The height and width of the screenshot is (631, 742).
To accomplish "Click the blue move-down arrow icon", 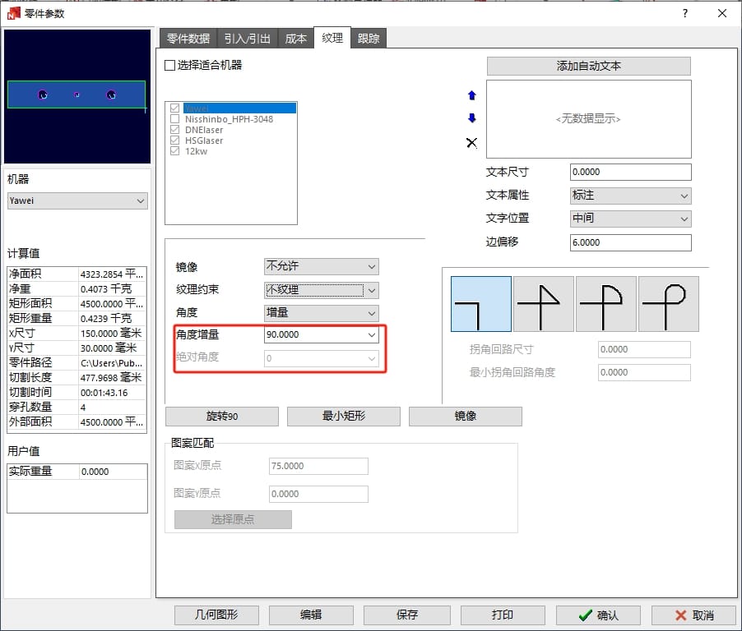I will tap(471, 118).
